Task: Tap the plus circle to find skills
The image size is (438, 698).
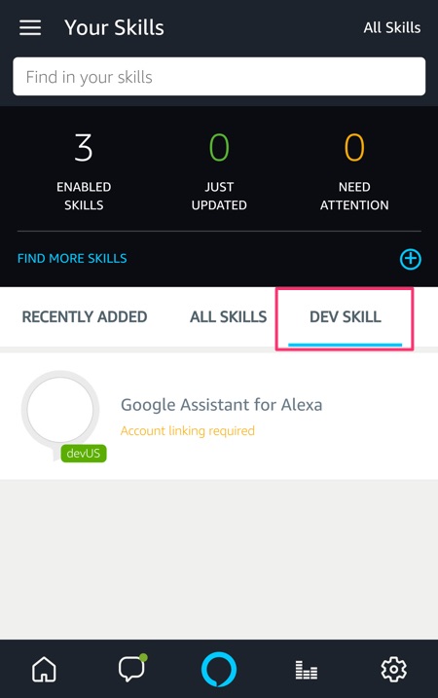Action: click(410, 259)
